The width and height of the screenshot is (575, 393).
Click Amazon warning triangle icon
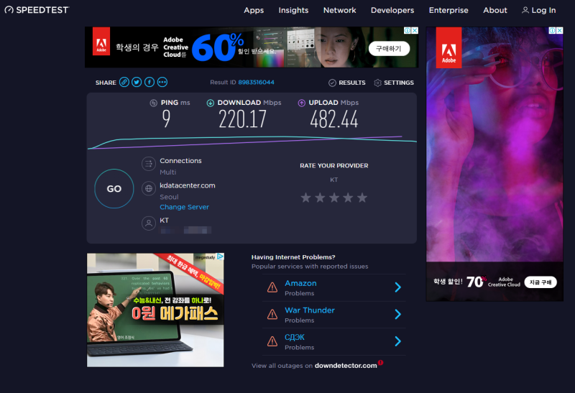[272, 287]
